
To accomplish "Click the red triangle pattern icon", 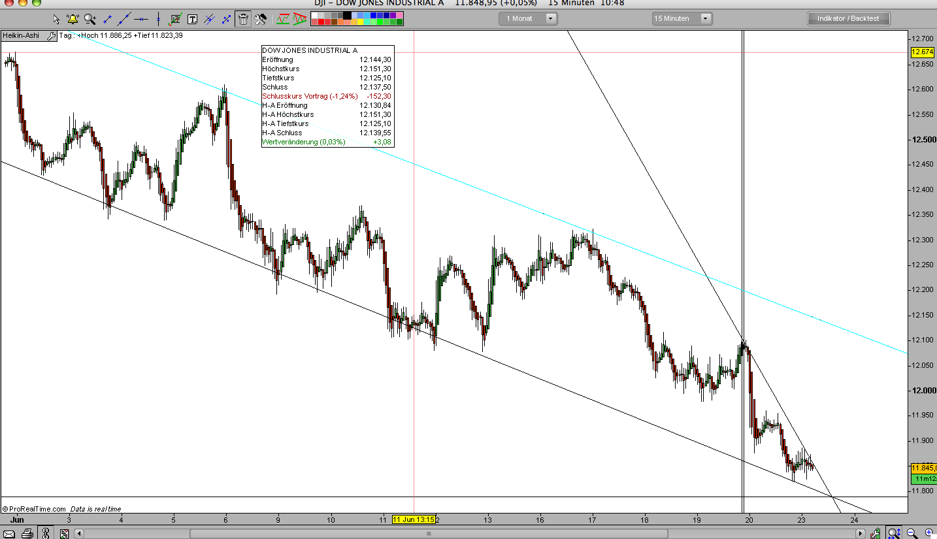I will pos(300,19).
